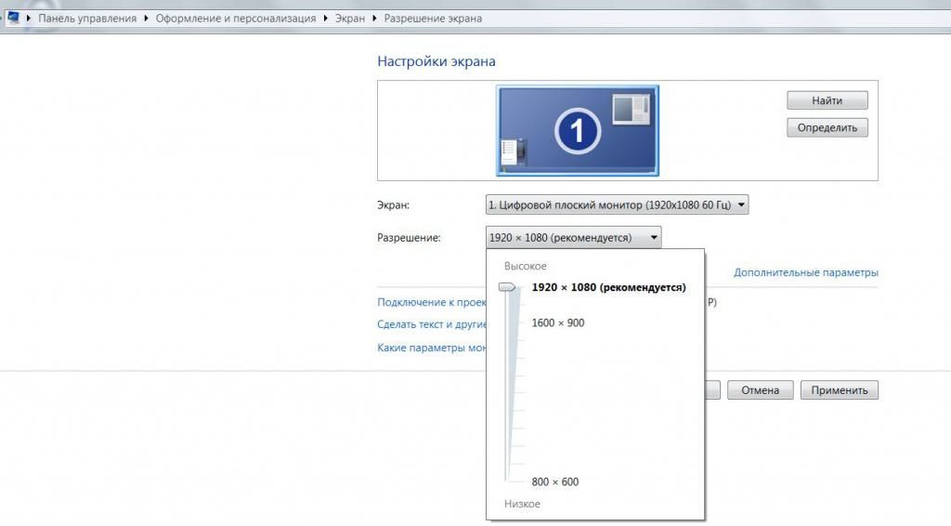
Task: Expand arrow after Экран breadcrumb
Action: 374,19
